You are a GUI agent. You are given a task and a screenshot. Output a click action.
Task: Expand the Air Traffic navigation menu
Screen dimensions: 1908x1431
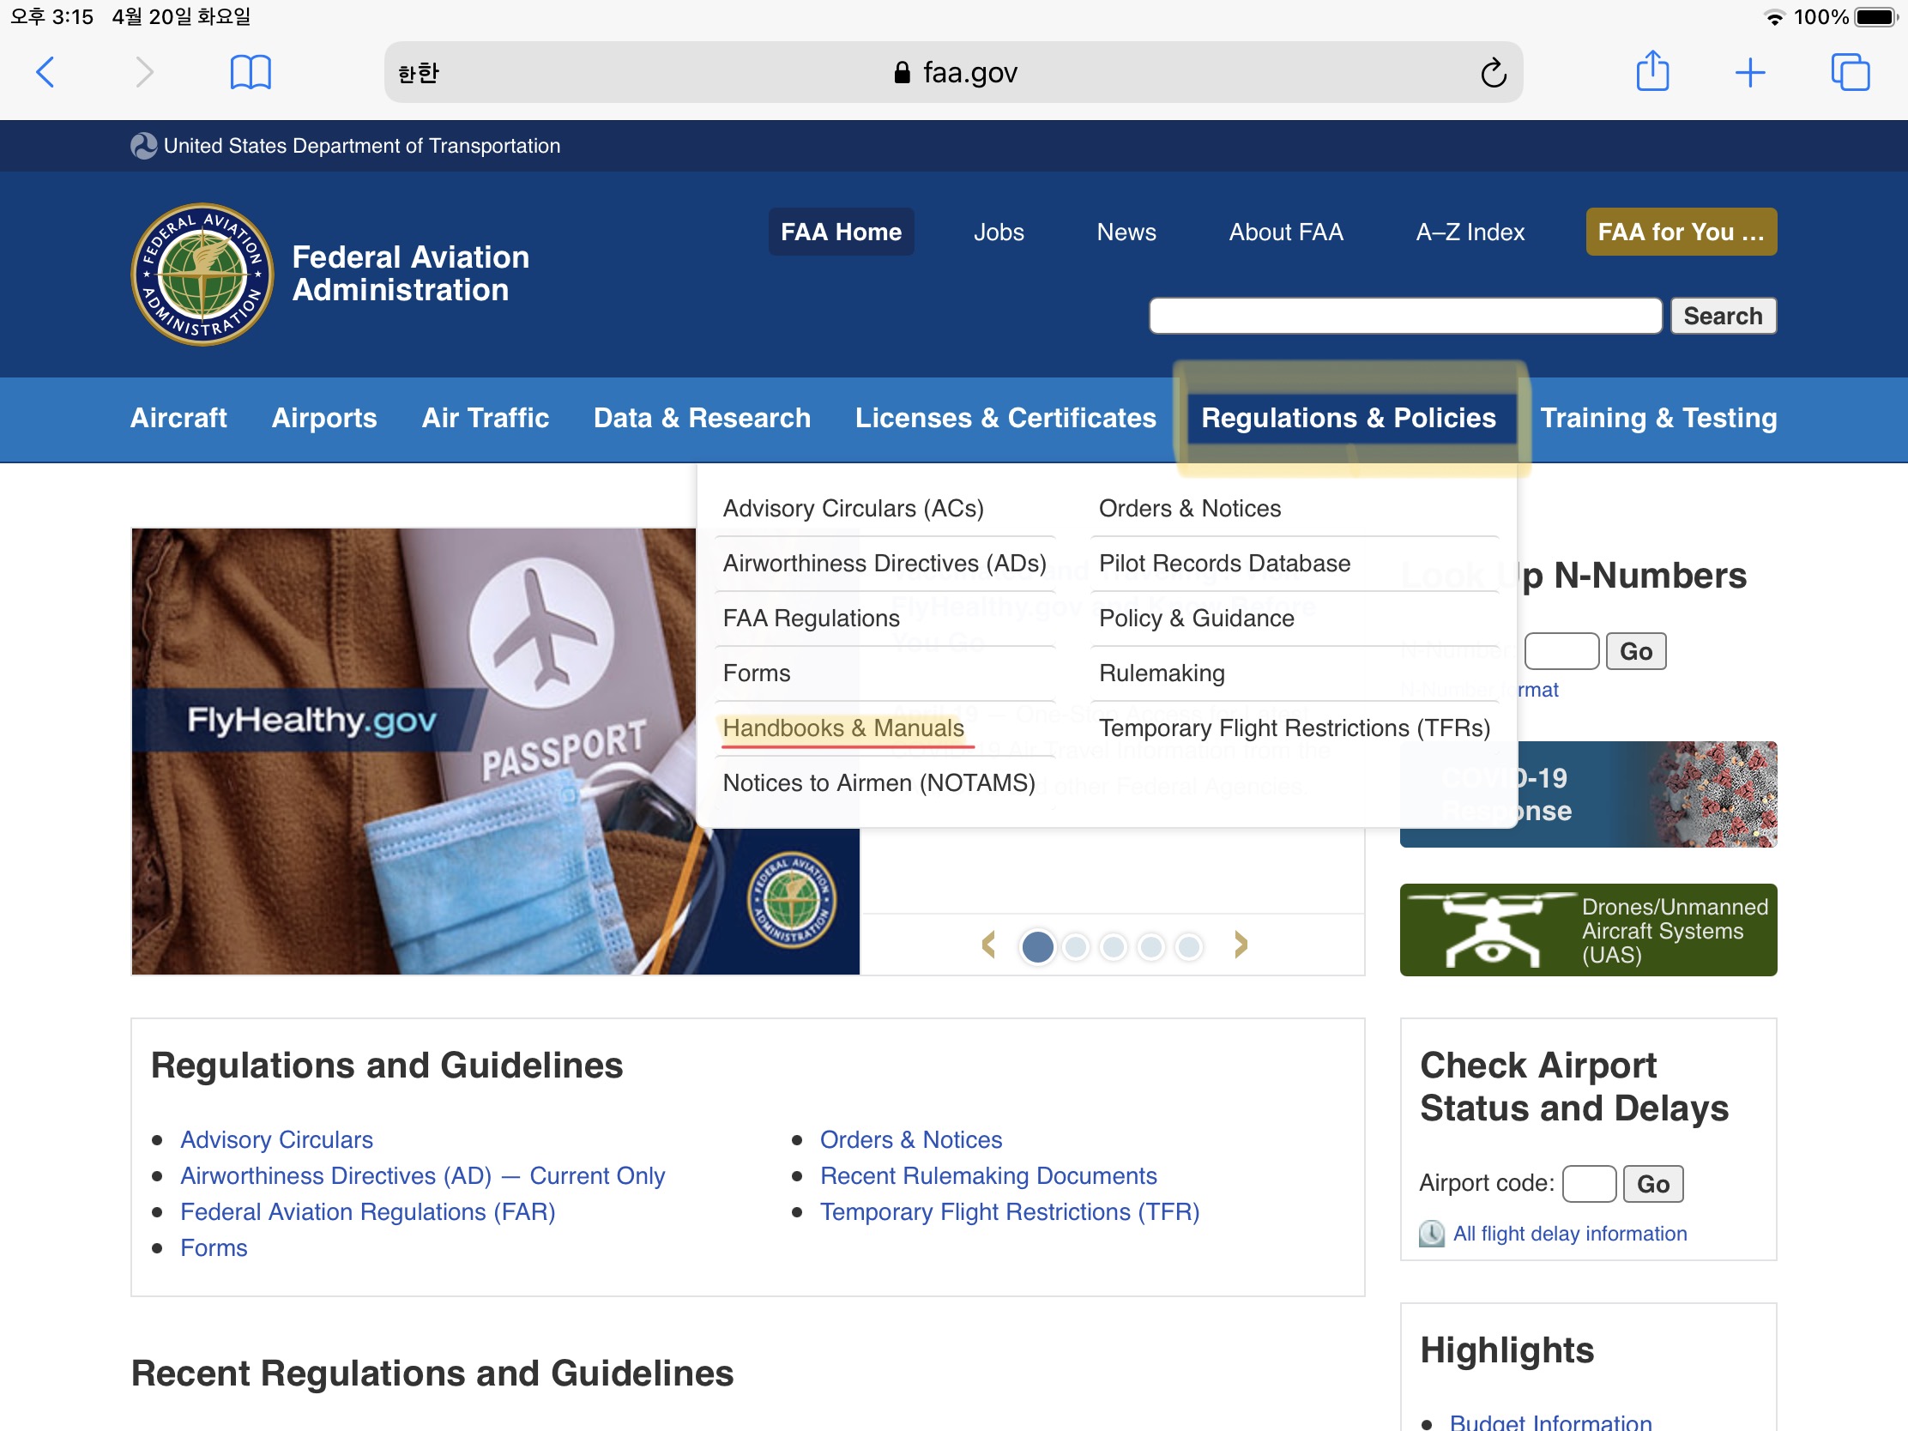(486, 419)
